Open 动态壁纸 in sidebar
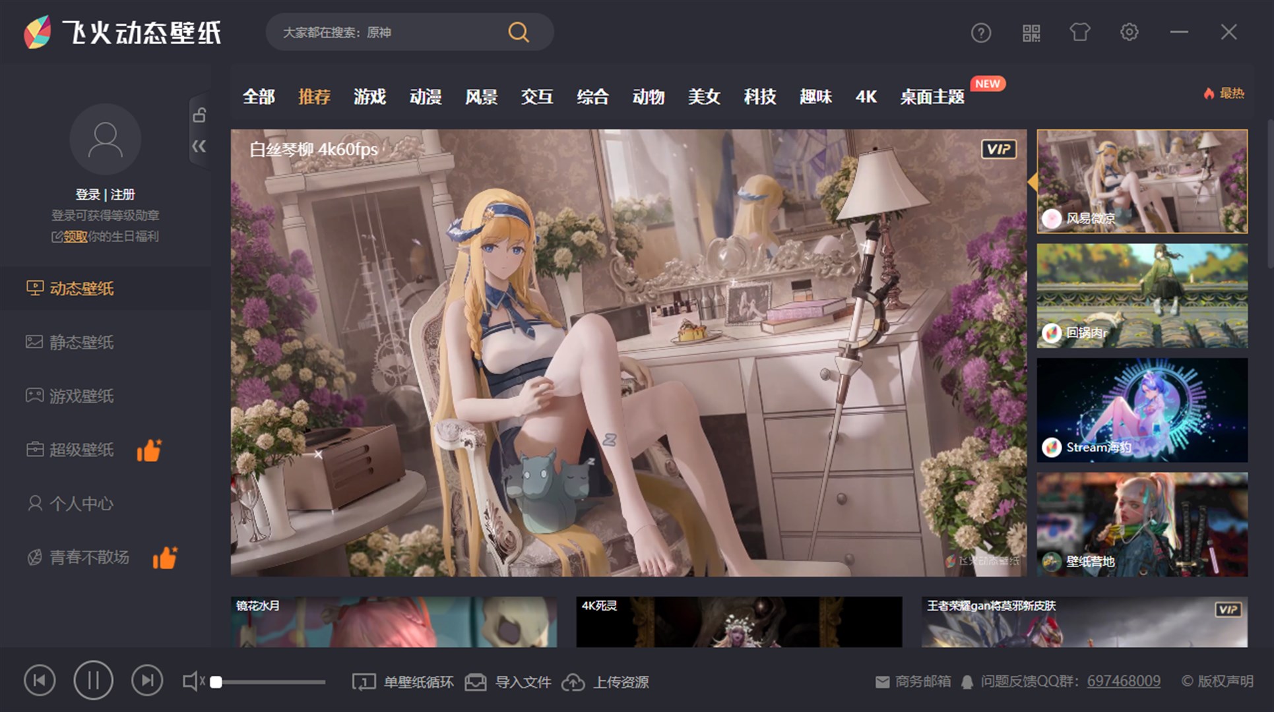The width and height of the screenshot is (1274, 712). (106, 288)
